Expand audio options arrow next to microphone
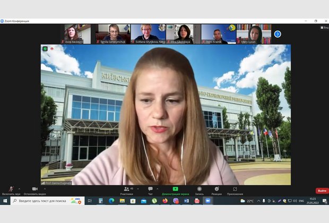The image size is (329, 223). (19, 189)
